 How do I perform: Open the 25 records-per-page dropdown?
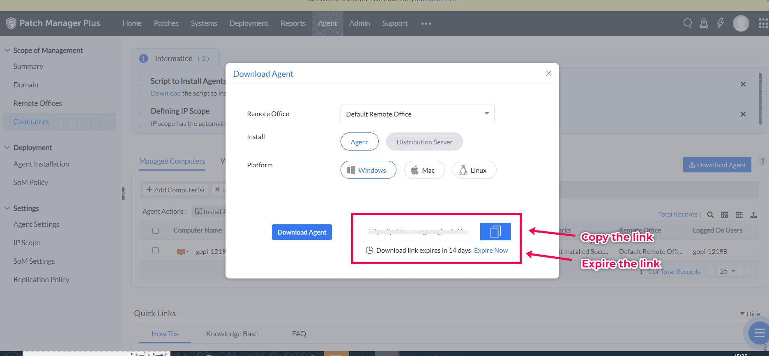tap(729, 271)
